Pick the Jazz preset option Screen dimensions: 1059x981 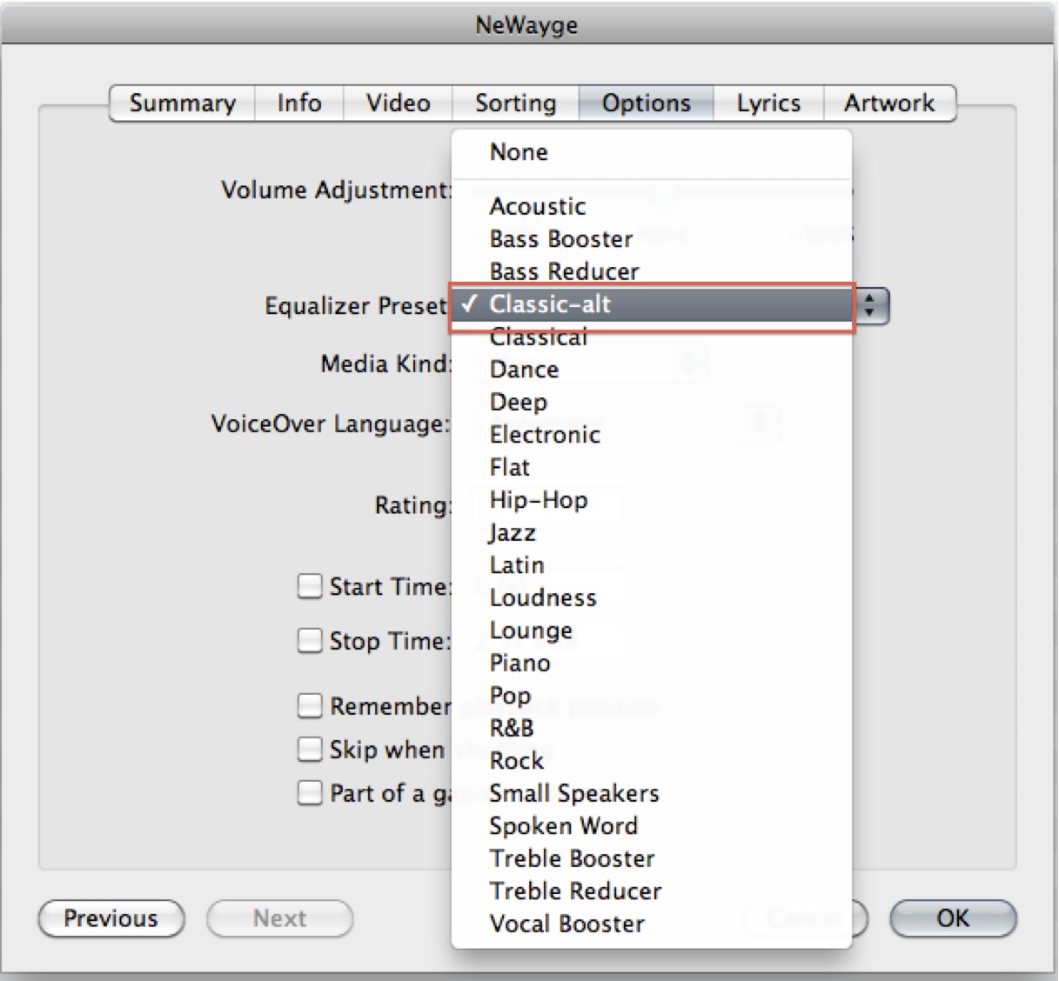(513, 532)
